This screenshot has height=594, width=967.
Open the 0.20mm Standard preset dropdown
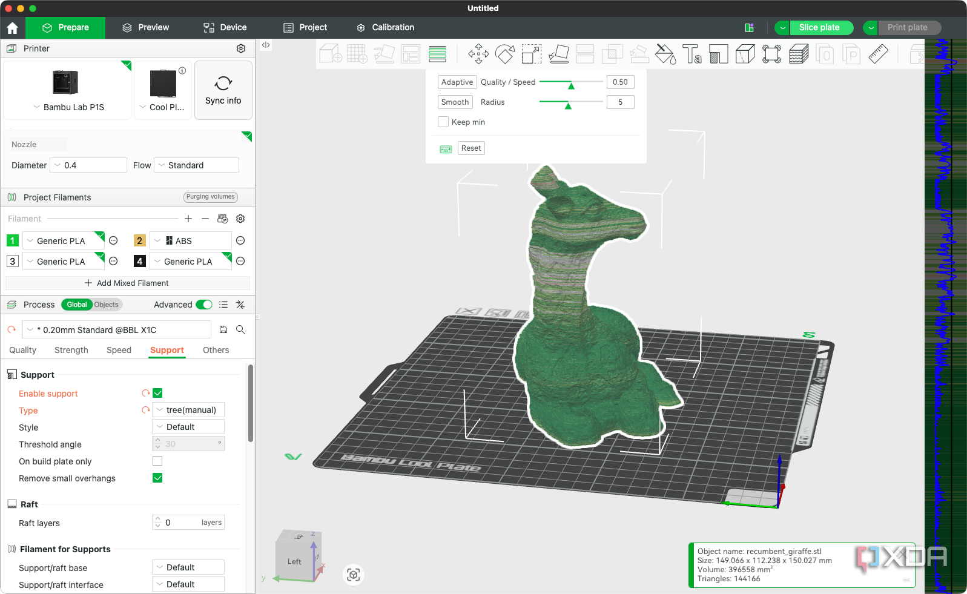coord(117,330)
